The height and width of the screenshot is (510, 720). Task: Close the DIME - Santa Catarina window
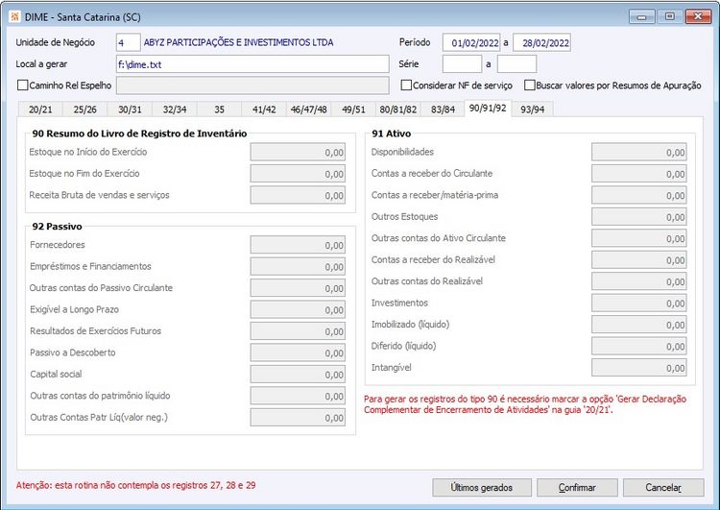(698, 16)
